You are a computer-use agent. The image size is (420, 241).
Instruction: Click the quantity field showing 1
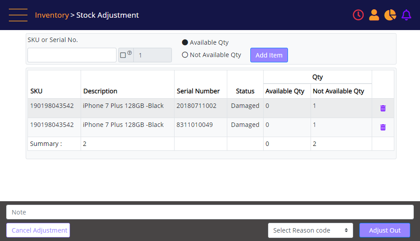(x=153, y=55)
